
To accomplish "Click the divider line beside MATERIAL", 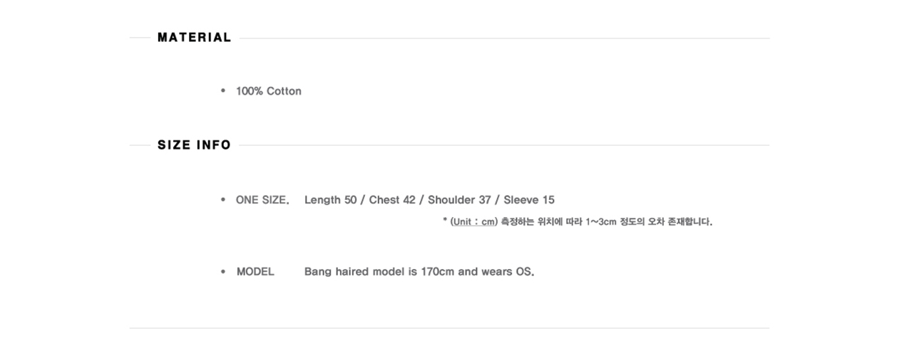I will [504, 38].
